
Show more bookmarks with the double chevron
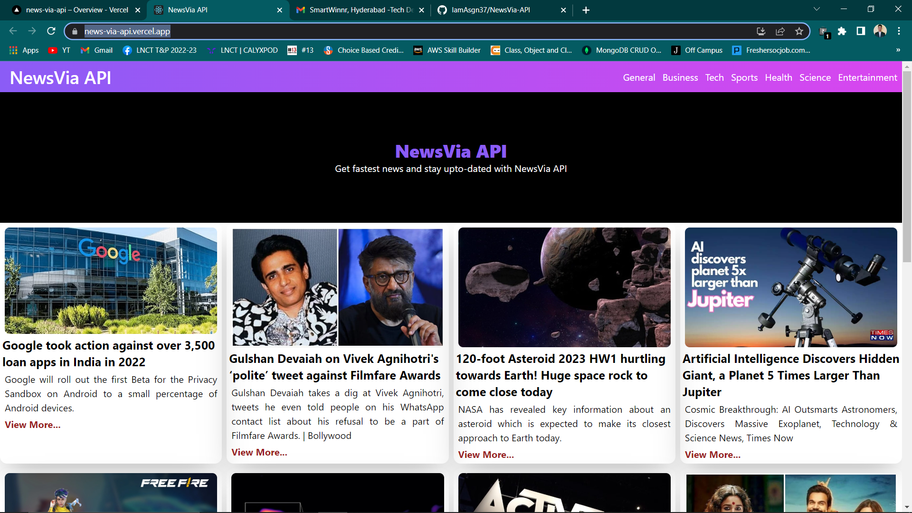pyautogui.click(x=898, y=50)
